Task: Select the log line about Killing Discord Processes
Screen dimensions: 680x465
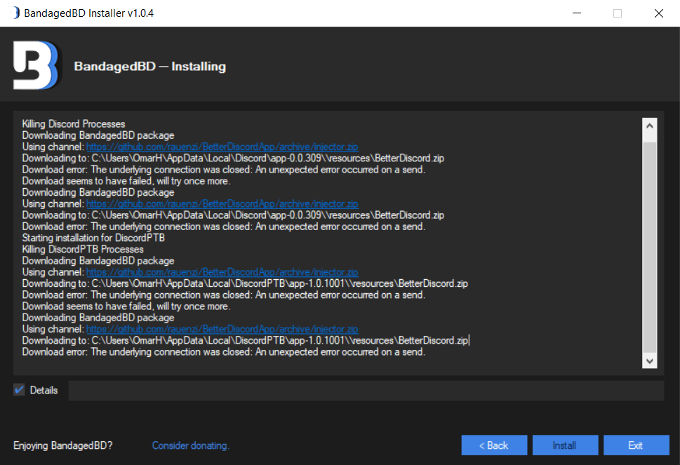Action: (x=73, y=123)
